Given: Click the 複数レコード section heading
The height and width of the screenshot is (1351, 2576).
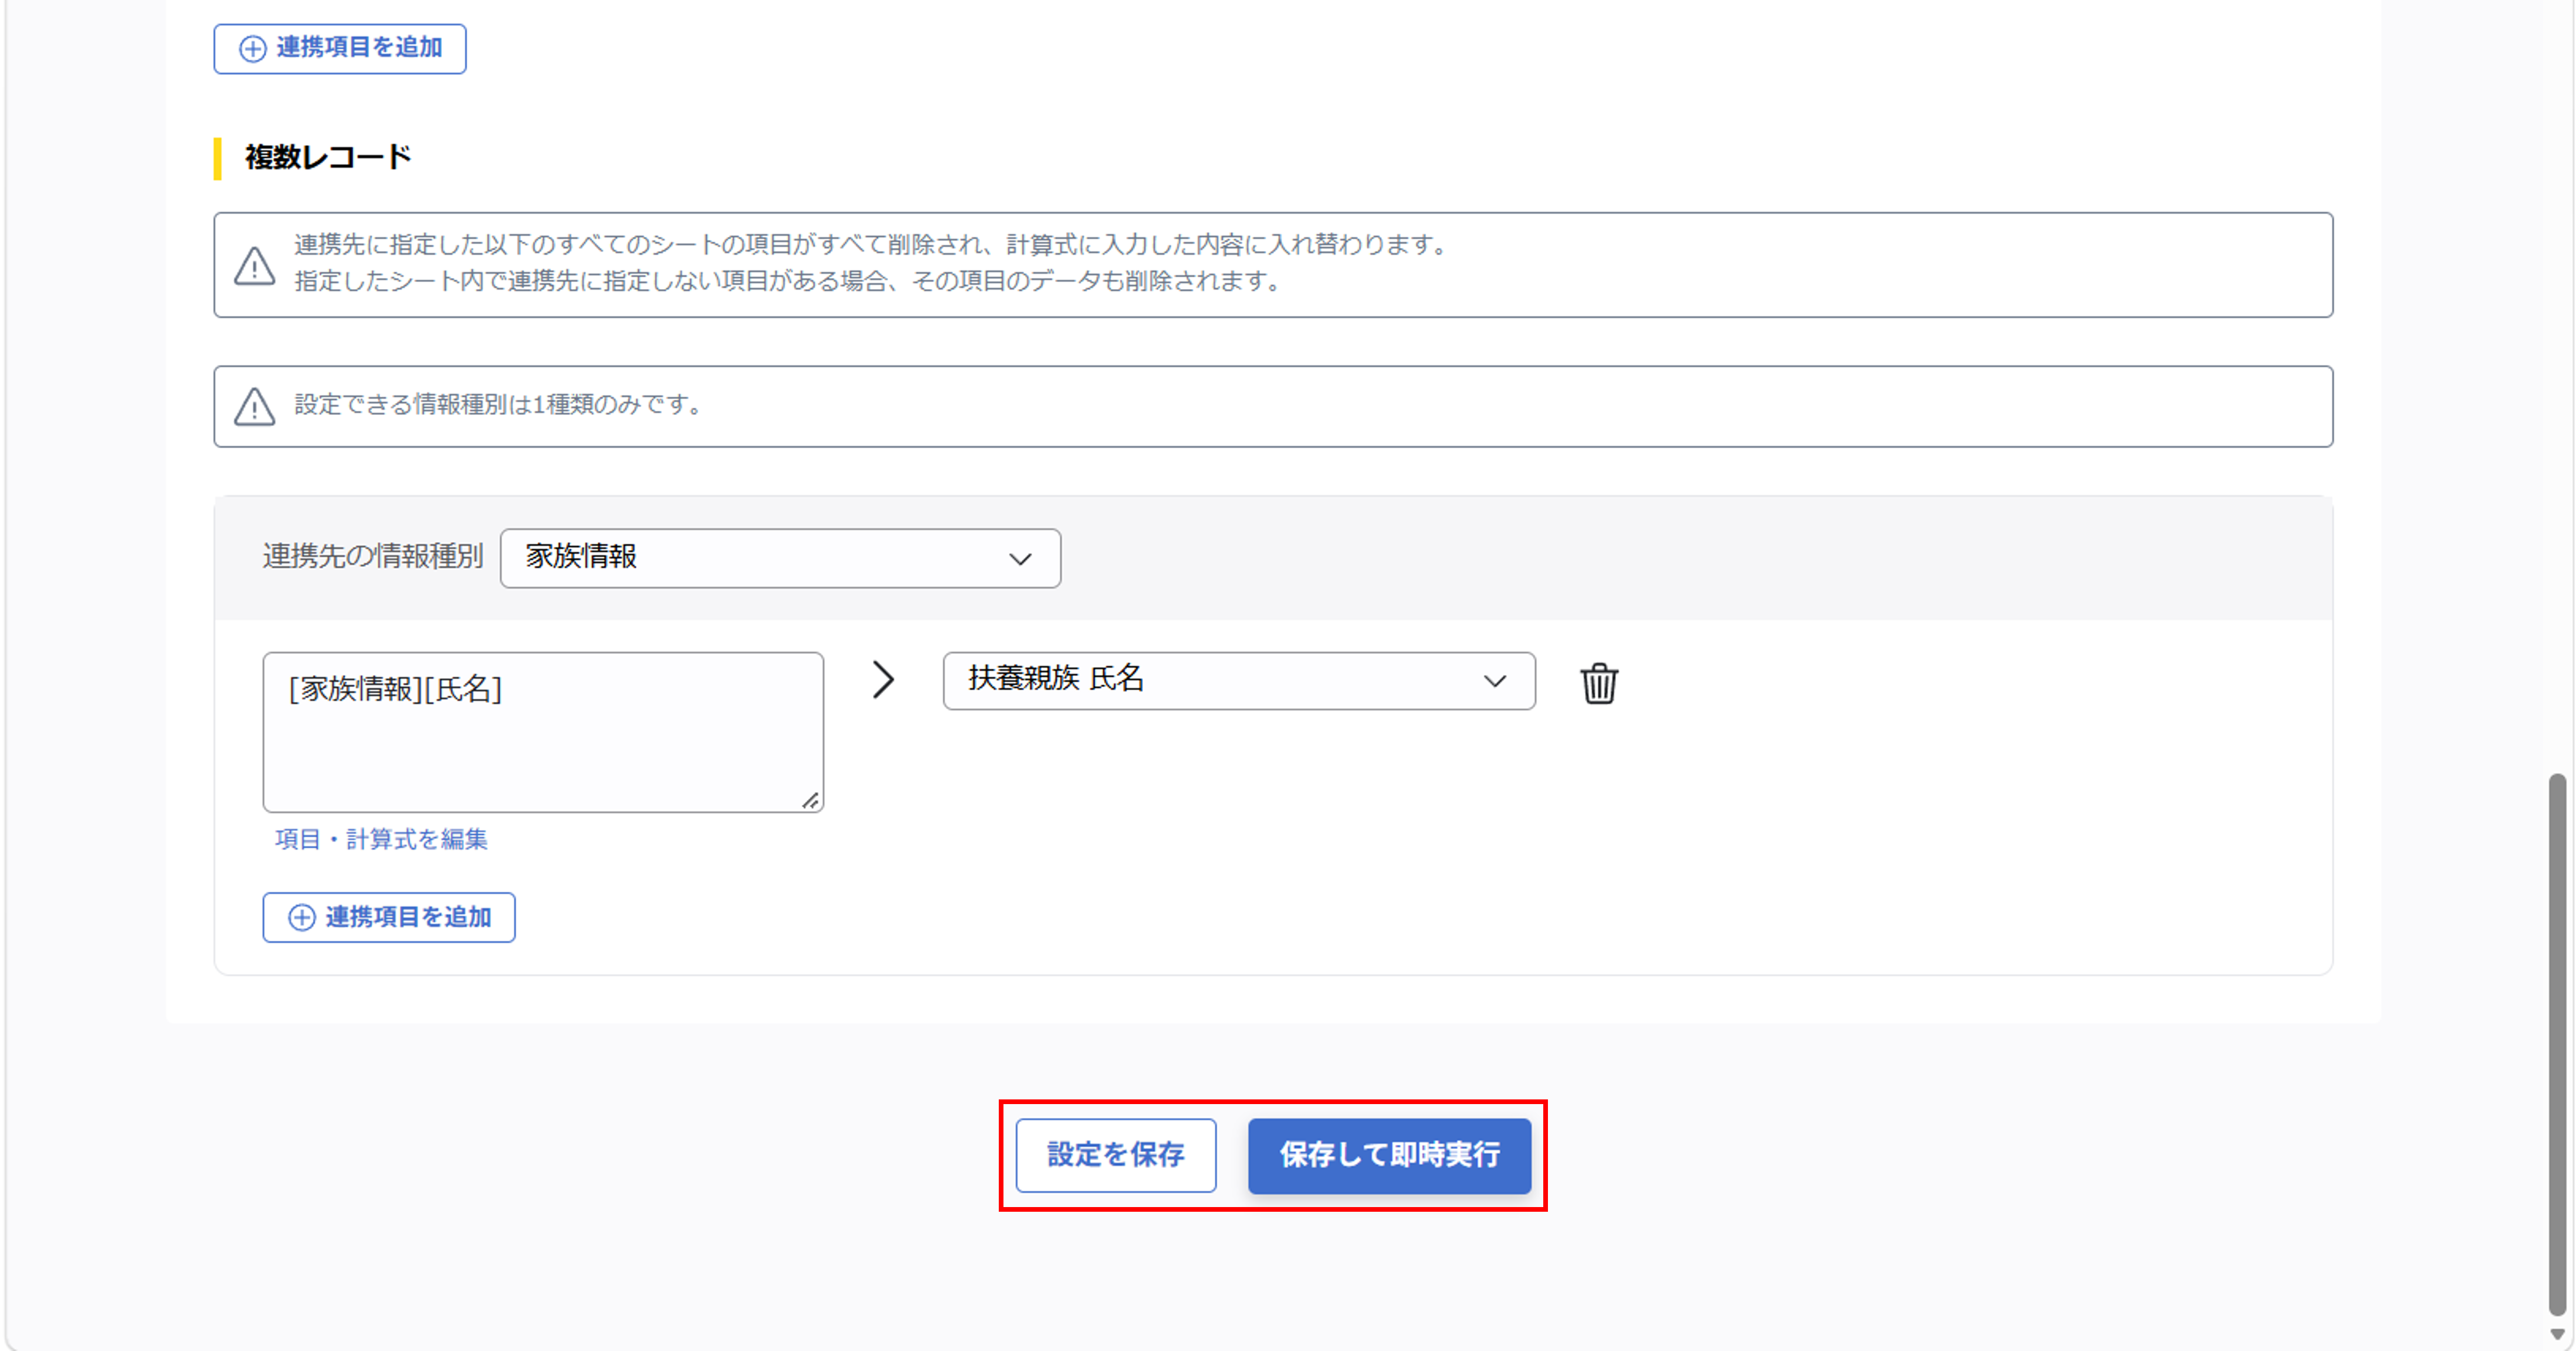Looking at the screenshot, I should (328, 157).
